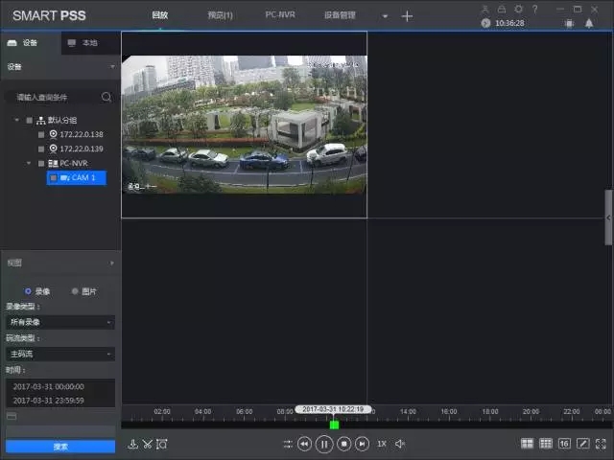
Task: Open the 所有录像 record type dropdown
Action: point(60,322)
